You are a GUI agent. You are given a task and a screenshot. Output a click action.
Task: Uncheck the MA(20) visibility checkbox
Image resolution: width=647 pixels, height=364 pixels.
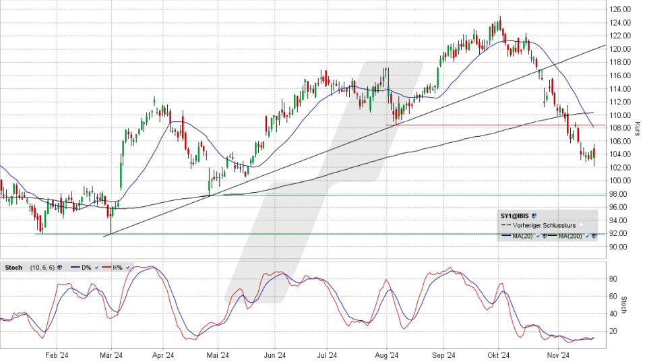[537, 236]
